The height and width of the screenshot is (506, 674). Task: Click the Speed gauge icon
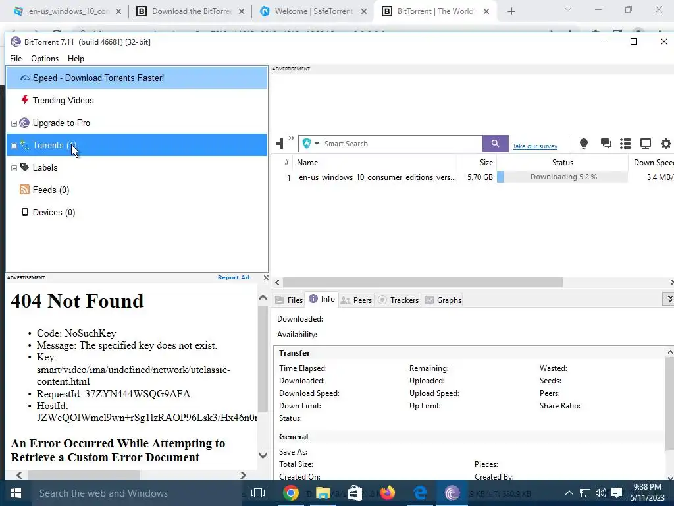(25, 78)
